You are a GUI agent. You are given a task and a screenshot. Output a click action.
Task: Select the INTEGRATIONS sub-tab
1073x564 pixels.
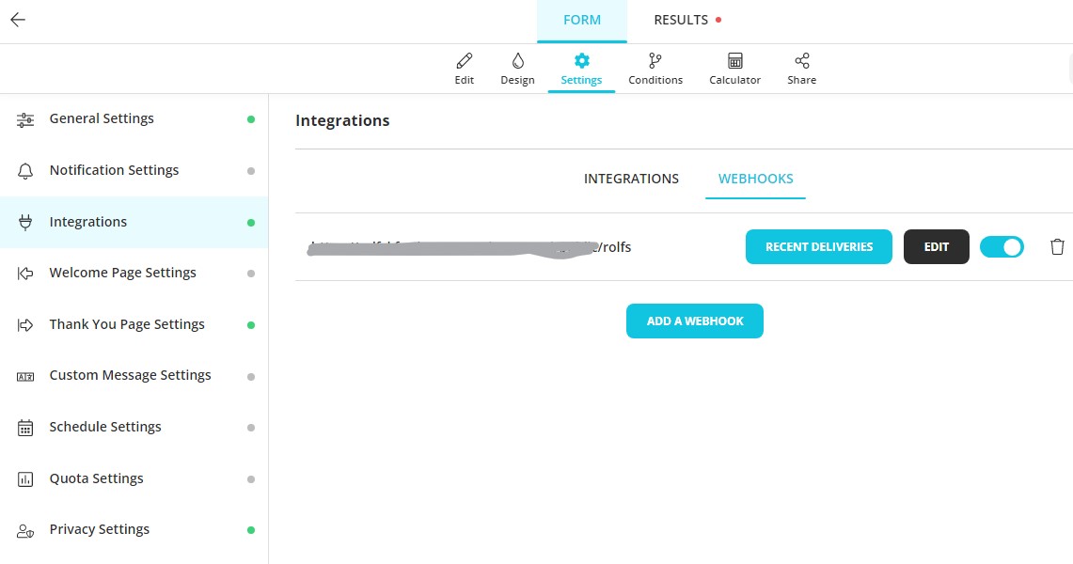tap(631, 179)
